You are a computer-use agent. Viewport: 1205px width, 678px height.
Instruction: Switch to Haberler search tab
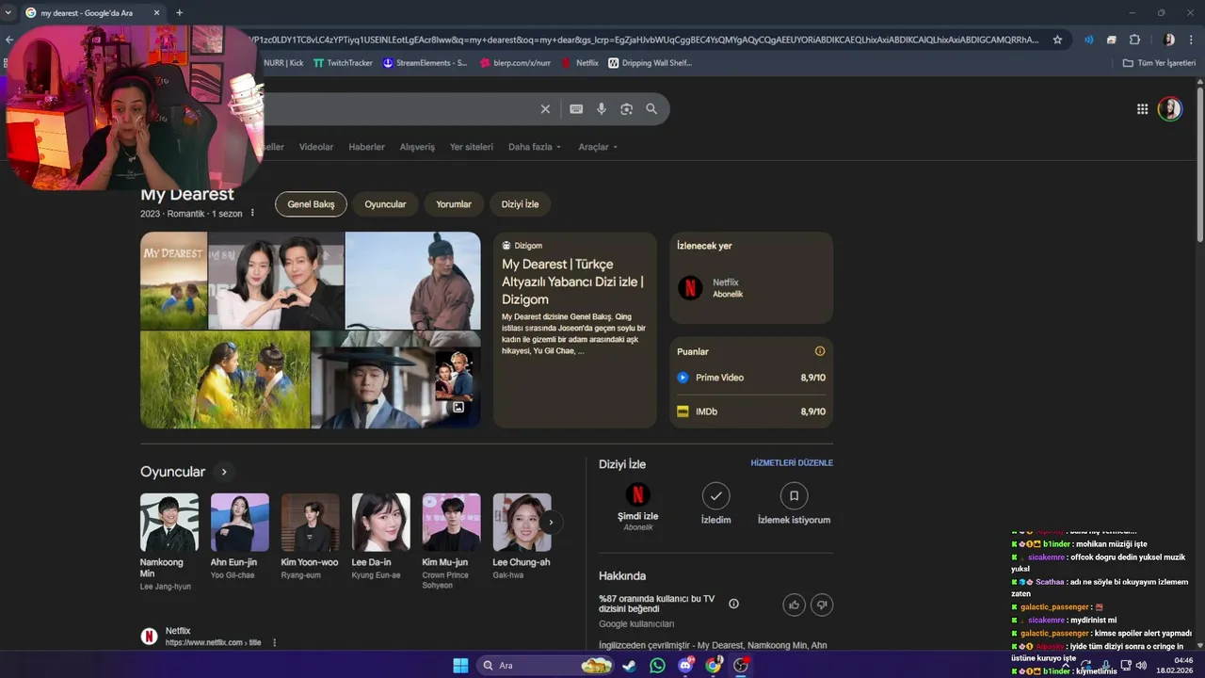pos(366,147)
